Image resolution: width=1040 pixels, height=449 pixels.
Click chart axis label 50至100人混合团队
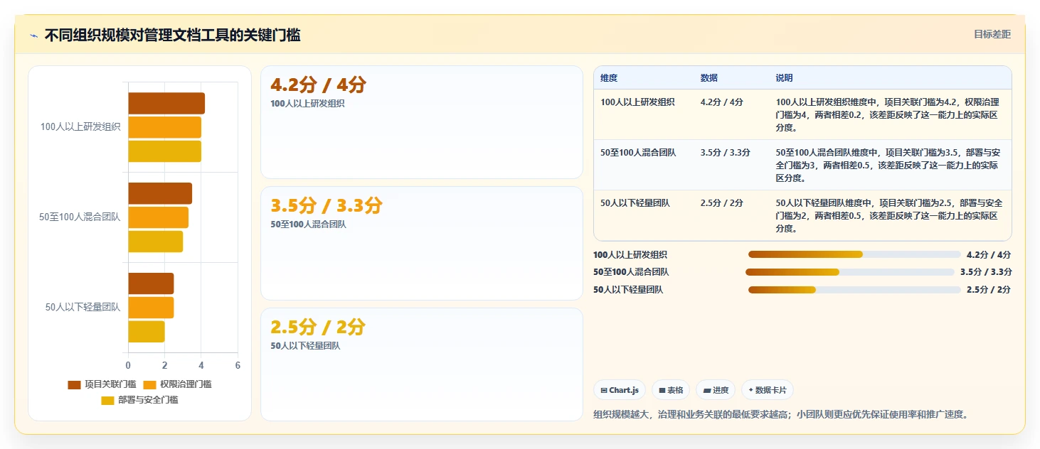tap(80, 217)
